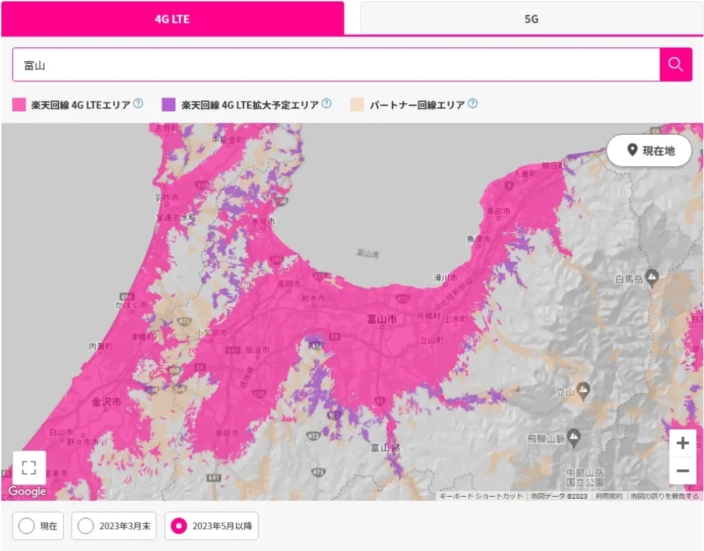Click the 高岡市 label on the map
The image size is (704, 551).
point(289,284)
